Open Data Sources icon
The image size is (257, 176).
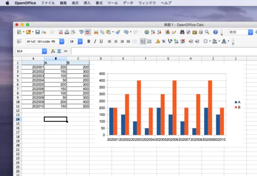coord(201,32)
